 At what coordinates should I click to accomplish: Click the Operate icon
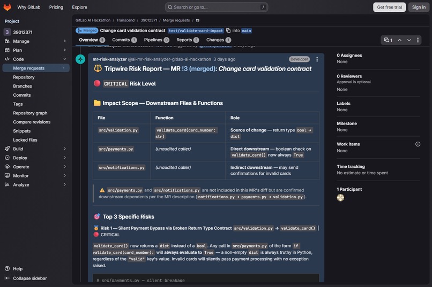point(7,167)
